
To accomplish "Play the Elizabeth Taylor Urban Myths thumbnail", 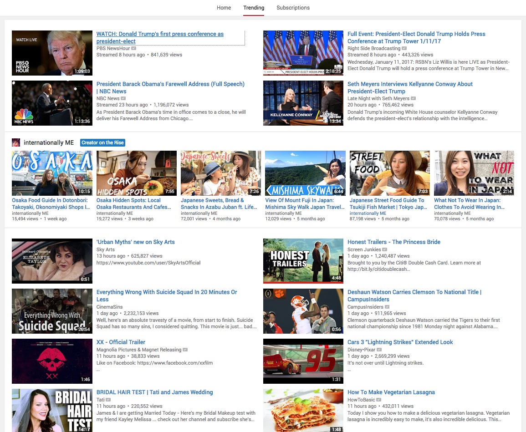I will click(x=52, y=261).
